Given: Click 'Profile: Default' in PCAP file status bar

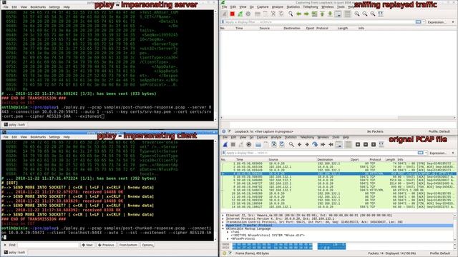Looking at the screenshot, I should click(439, 253).
